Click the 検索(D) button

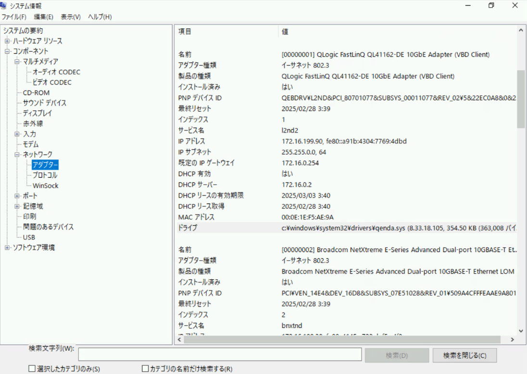click(397, 355)
